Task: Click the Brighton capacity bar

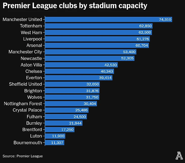Action: click(72, 91)
